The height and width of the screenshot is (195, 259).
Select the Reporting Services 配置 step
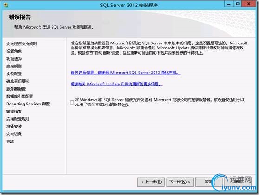tap(28, 104)
